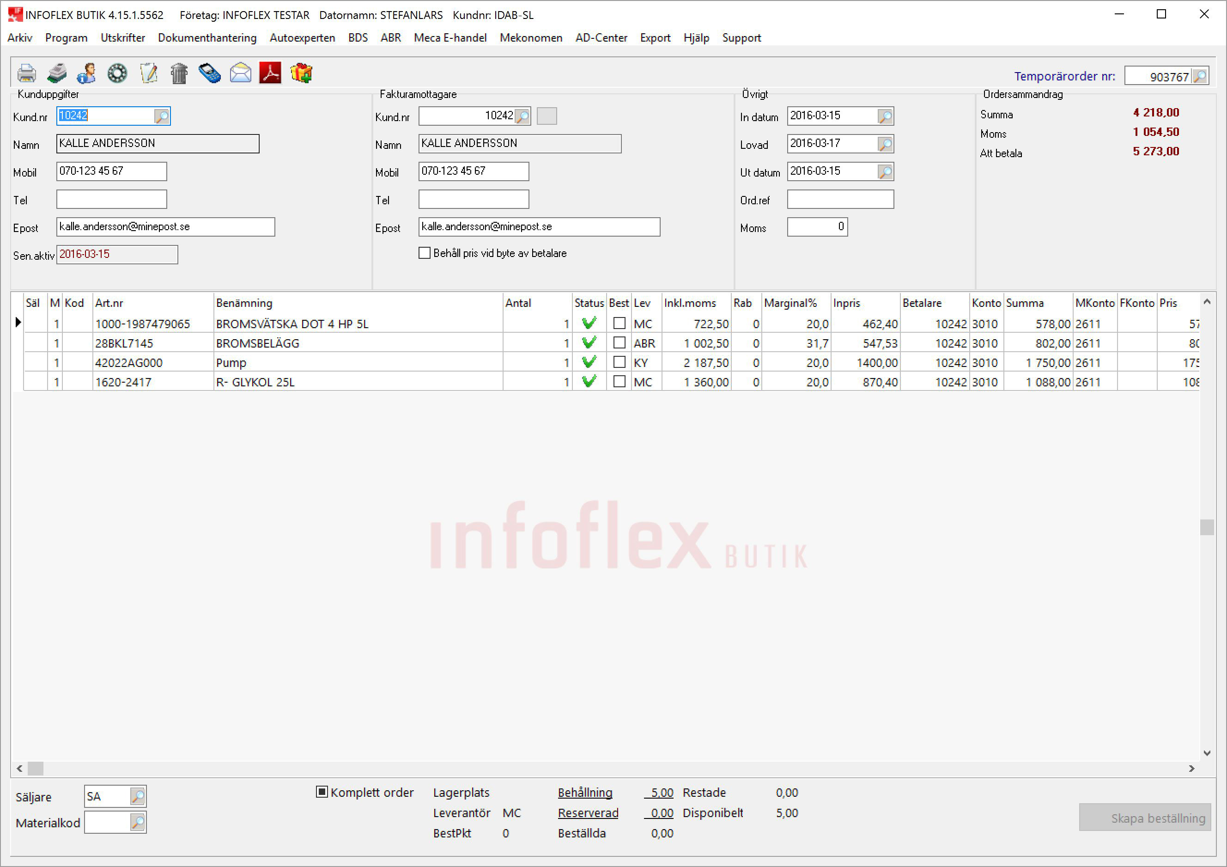Image resolution: width=1227 pixels, height=867 pixels.
Task: Click the Ord.ref input field
Action: [840, 199]
